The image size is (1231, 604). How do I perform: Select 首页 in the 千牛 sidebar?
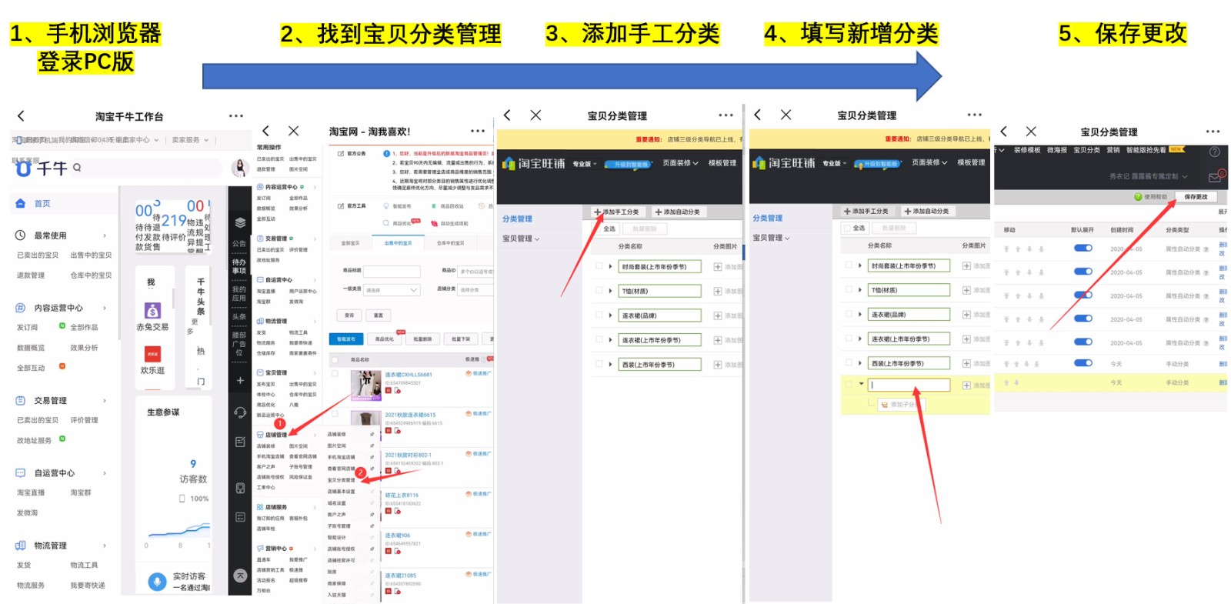tap(42, 204)
